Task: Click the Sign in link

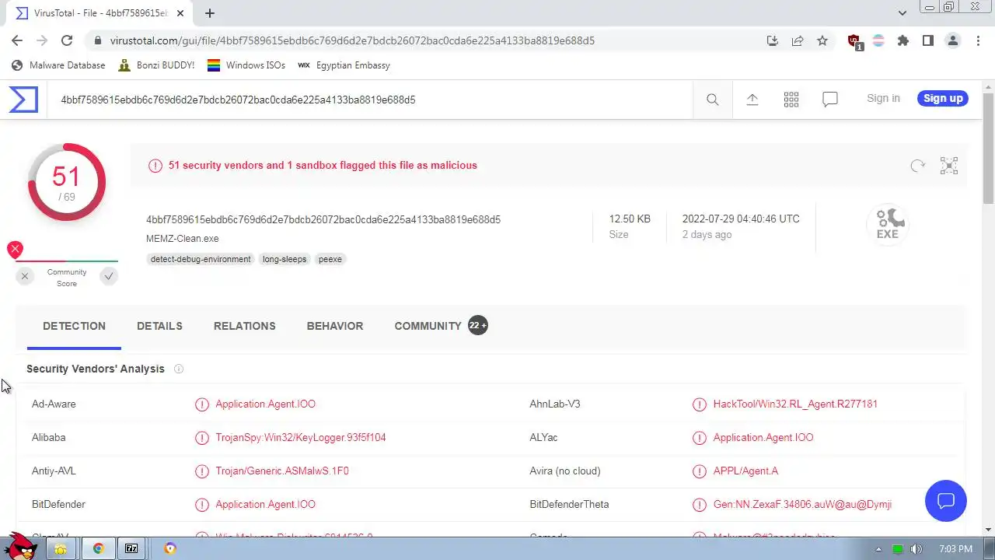Action: 883,98
